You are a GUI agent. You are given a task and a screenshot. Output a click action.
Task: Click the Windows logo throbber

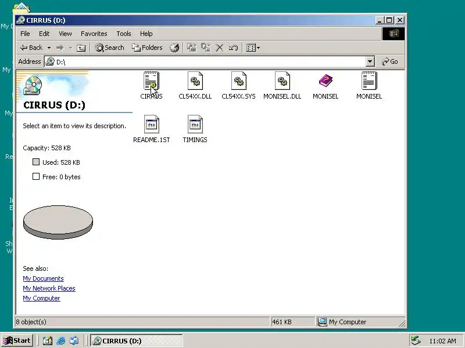[394, 34]
